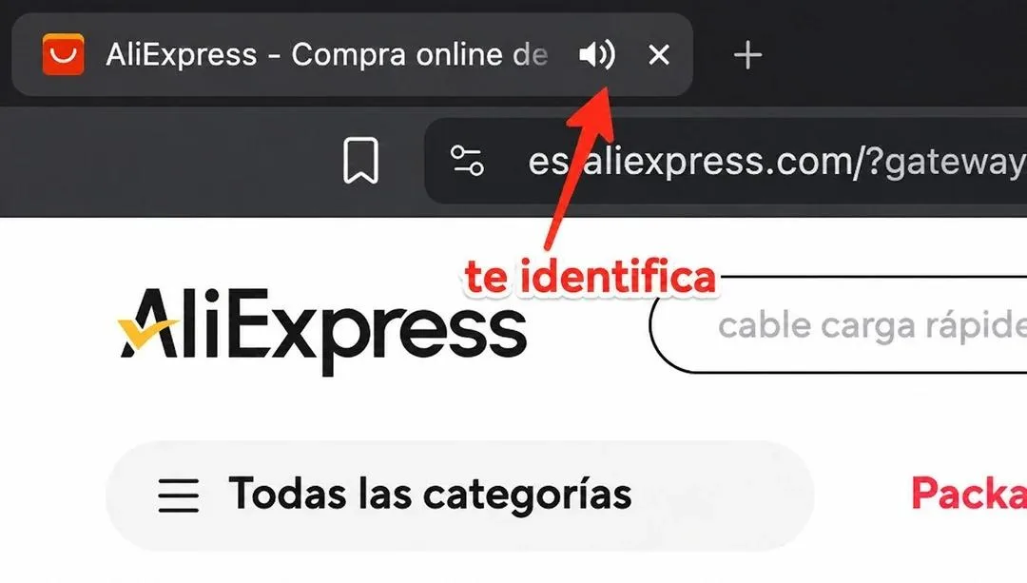Open the hamburger menu icon
This screenshot has width=1027, height=583.
[178, 496]
